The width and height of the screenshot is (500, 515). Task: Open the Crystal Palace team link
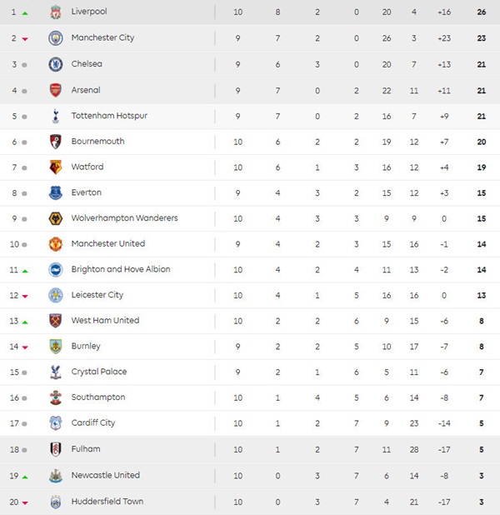click(x=99, y=372)
